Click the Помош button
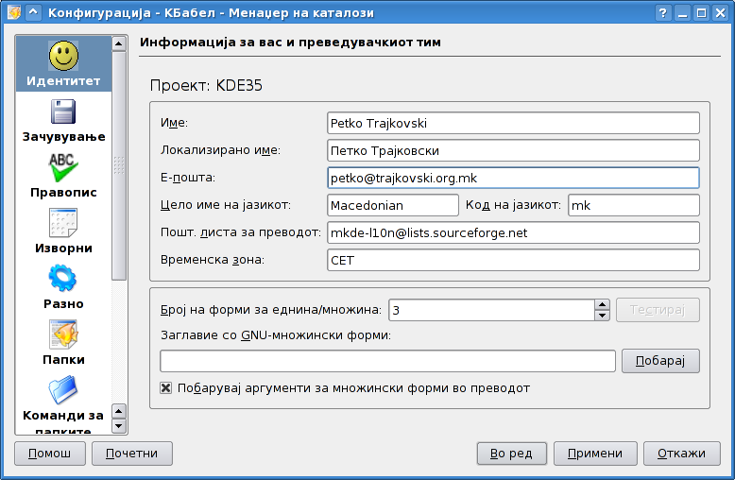Screen dimensions: 735x480 [50, 454]
